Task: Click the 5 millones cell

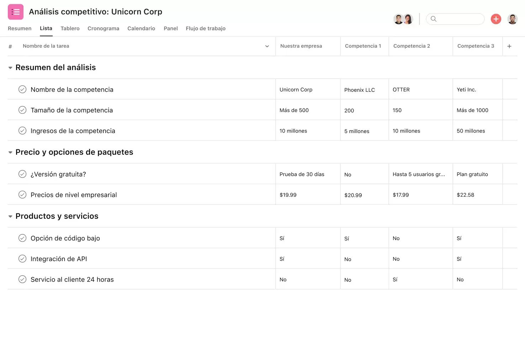Action: pos(365,131)
